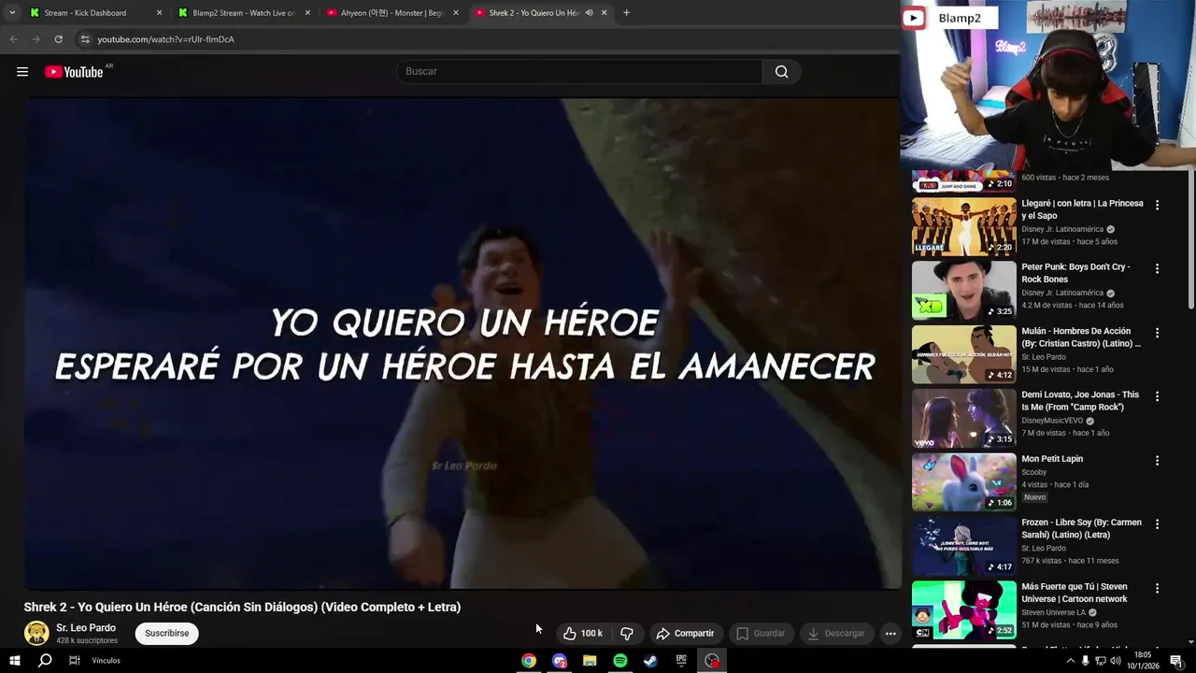Click the page vertical scrollbar
The image size is (1196, 673).
[1190, 239]
